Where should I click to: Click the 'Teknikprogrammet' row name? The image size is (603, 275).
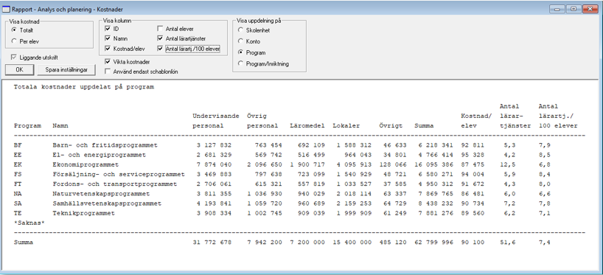(83, 213)
